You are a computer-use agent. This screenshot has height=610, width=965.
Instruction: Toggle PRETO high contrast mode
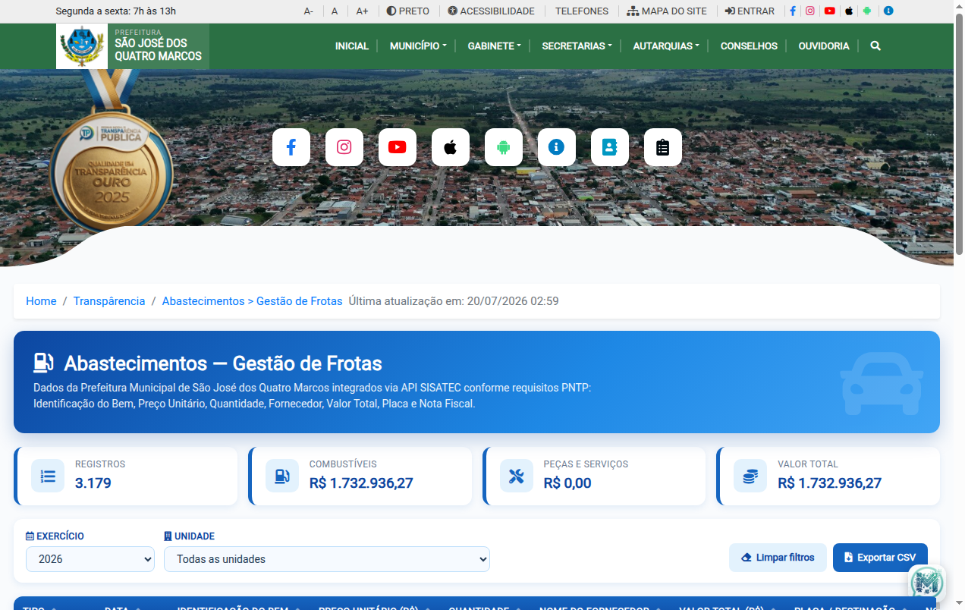408,11
